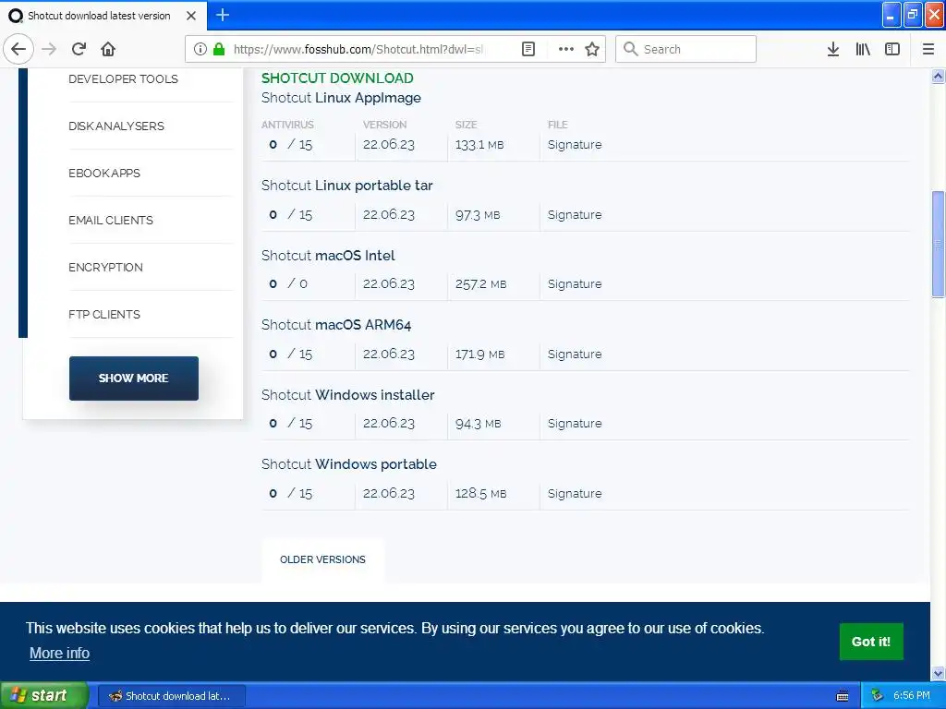The height and width of the screenshot is (709, 946).
Task: Open Signature for macOS Intel
Action: click(x=575, y=284)
